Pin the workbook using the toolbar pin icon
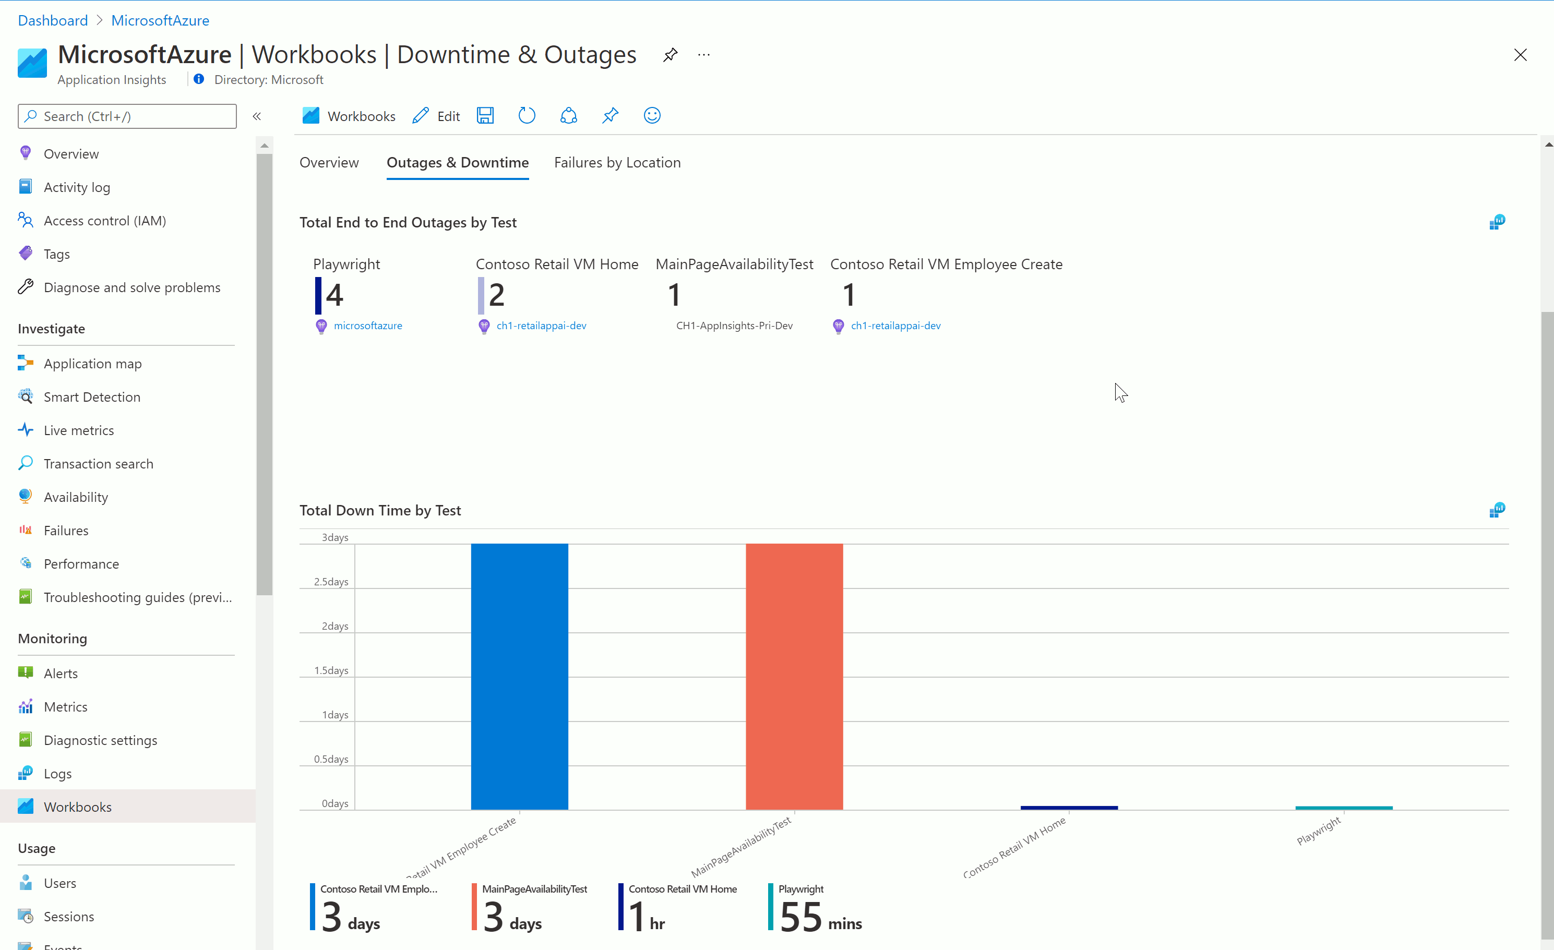The image size is (1554, 950). [610, 115]
